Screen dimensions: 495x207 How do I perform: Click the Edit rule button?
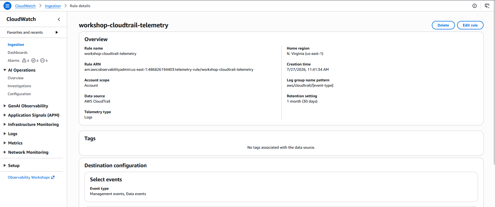[470, 25]
